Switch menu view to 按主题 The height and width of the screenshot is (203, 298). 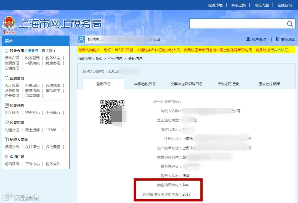[x=47, y=51]
